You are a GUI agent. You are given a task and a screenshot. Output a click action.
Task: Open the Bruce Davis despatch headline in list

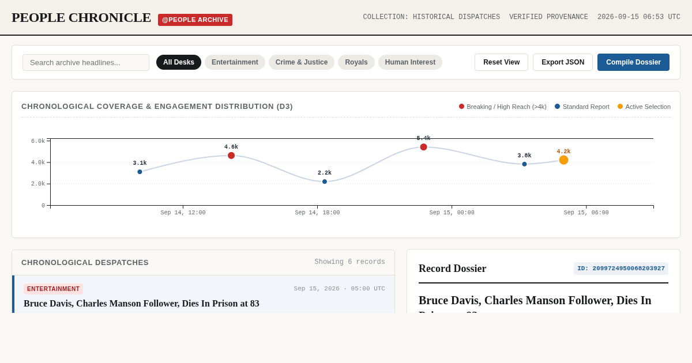(x=141, y=304)
